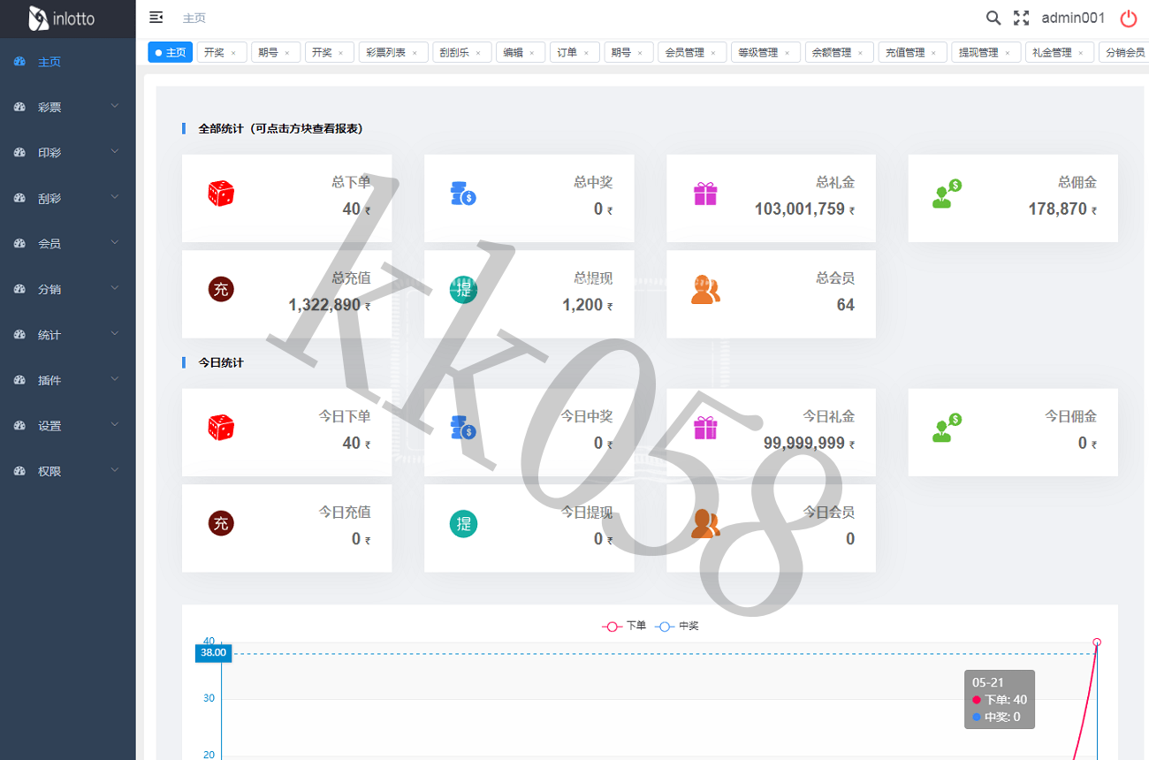Toggle the 中奖 series in chart legend

[677, 626]
